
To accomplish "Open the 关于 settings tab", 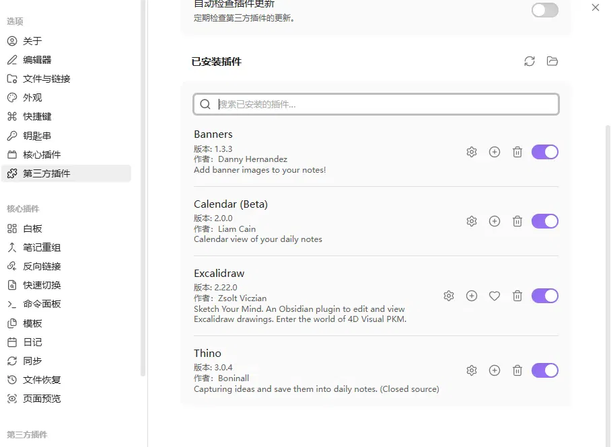I will tap(66, 41).
